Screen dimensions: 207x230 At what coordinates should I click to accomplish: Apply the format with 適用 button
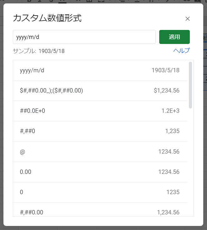coord(175,37)
